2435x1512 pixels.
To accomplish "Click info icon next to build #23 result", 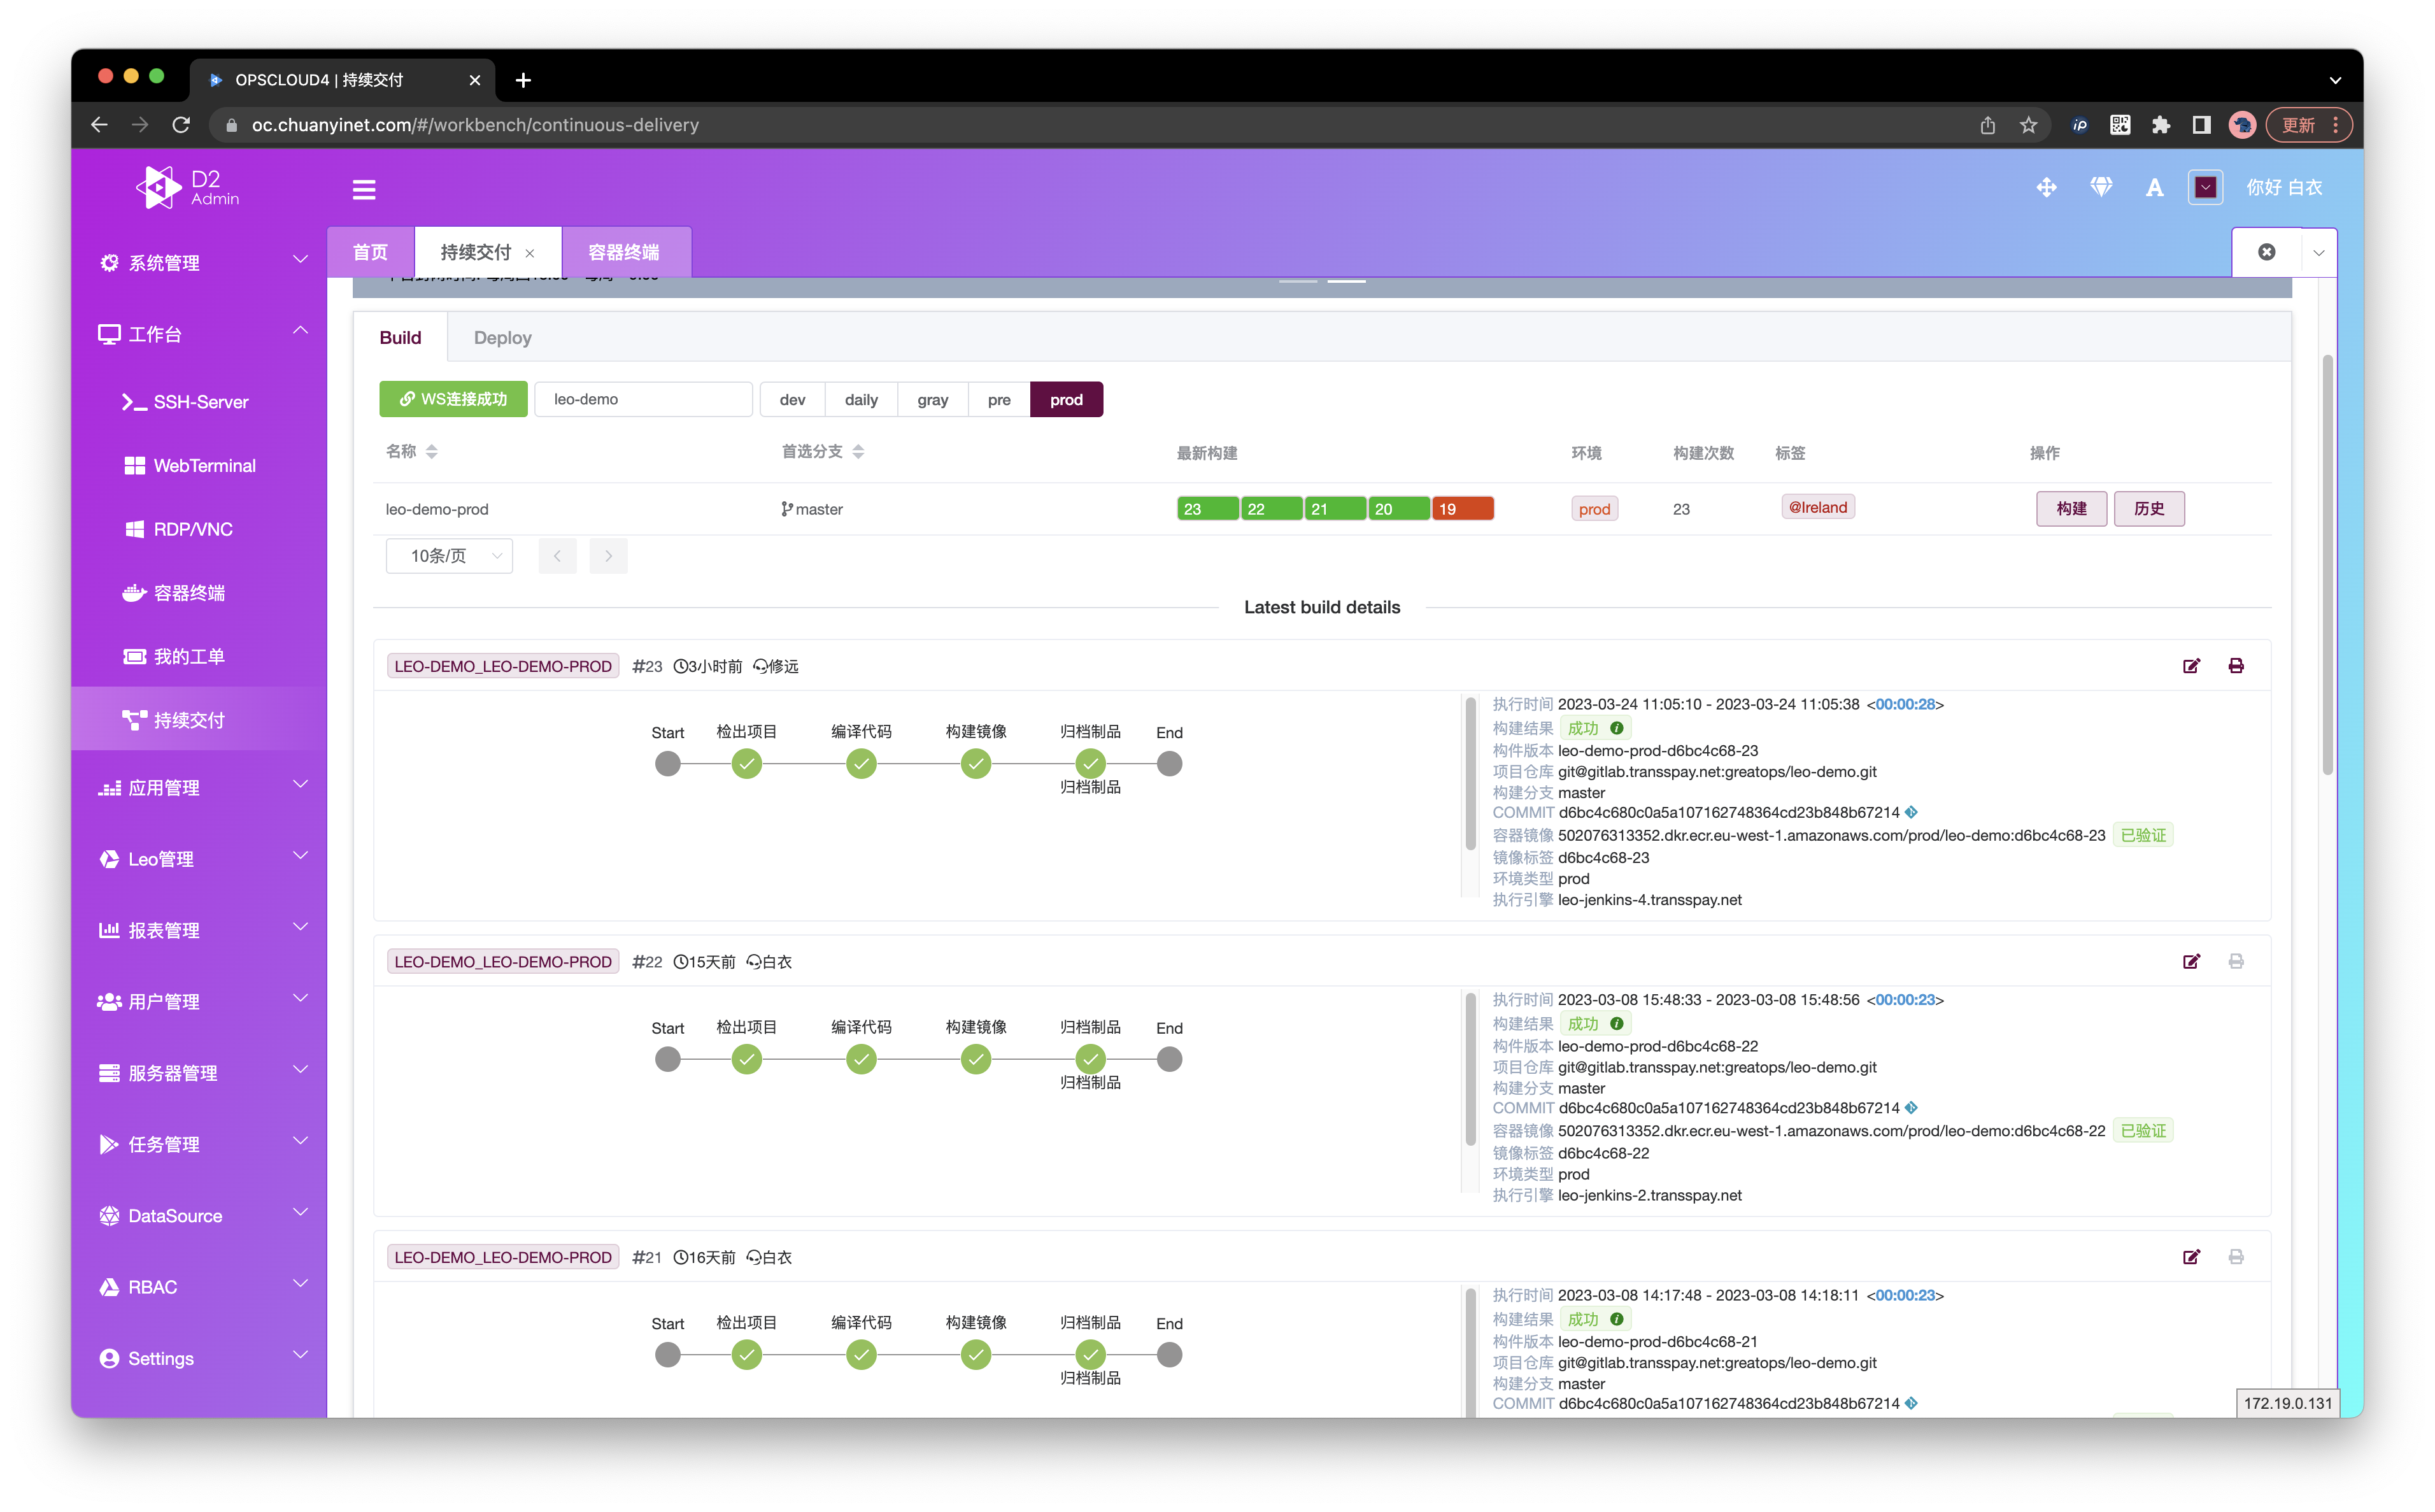I will [1616, 728].
